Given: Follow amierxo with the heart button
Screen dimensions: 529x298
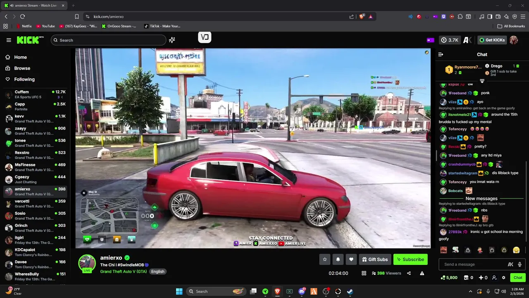Looking at the screenshot, I should coord(351,260).
